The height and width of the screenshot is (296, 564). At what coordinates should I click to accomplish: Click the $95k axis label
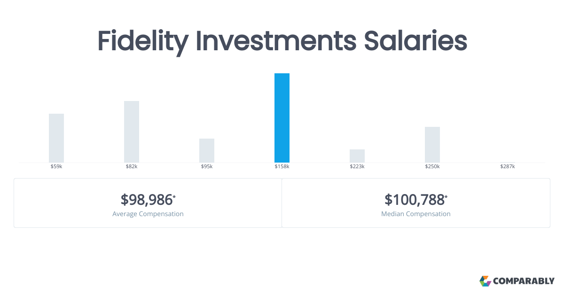[x=207, y=166]
